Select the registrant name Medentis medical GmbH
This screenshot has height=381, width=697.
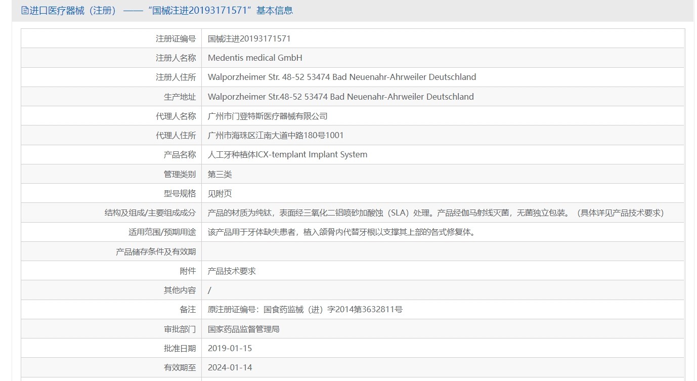pyautogui.click(x=255, y=58)
